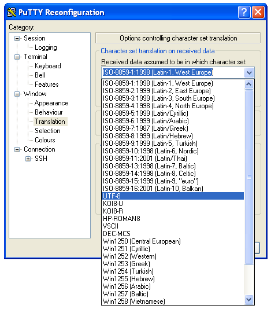Choose ISO-8859-4:1998 (Latin-4, North Europe)

tap(173, 106)
